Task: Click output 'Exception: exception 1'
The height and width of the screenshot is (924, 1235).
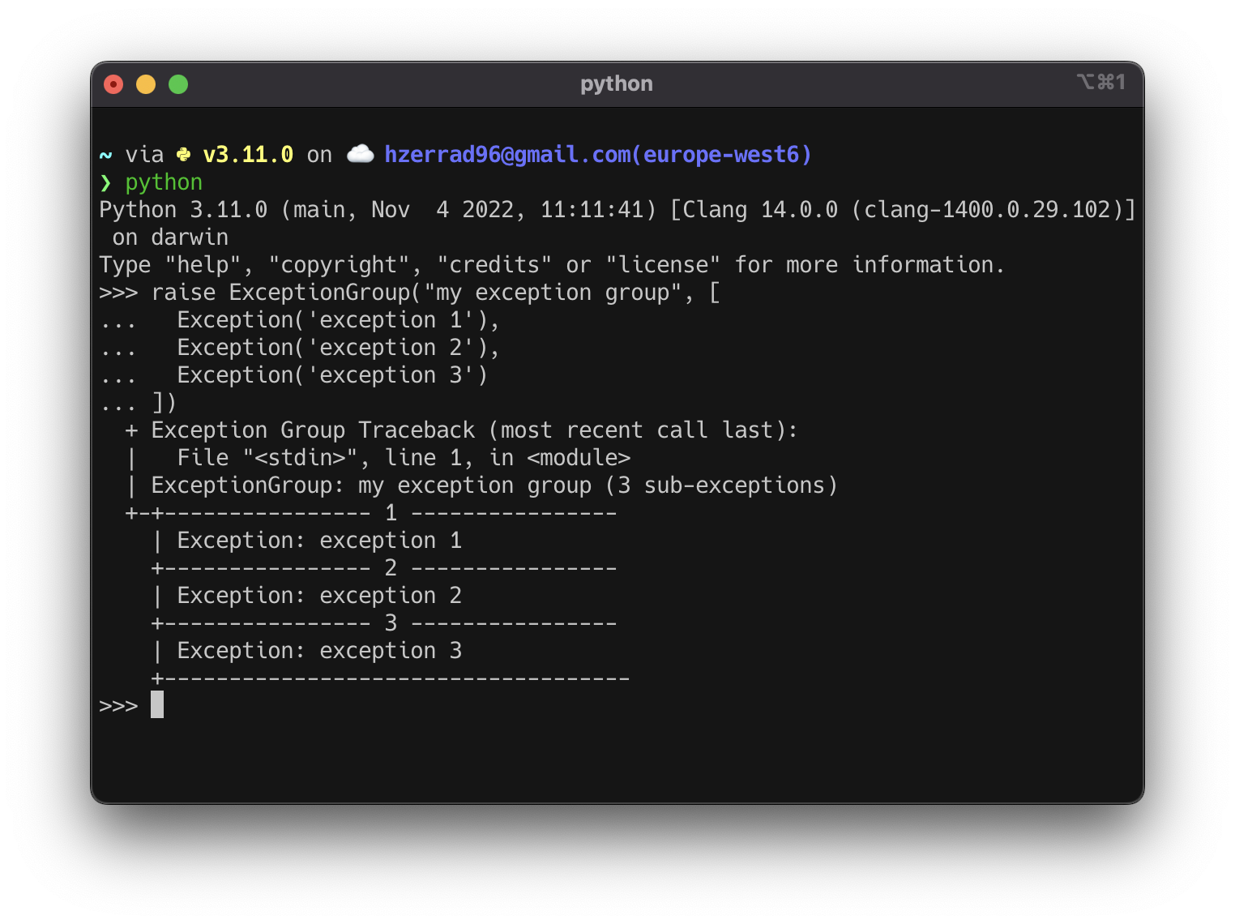Action: click(x=319, y=541)
